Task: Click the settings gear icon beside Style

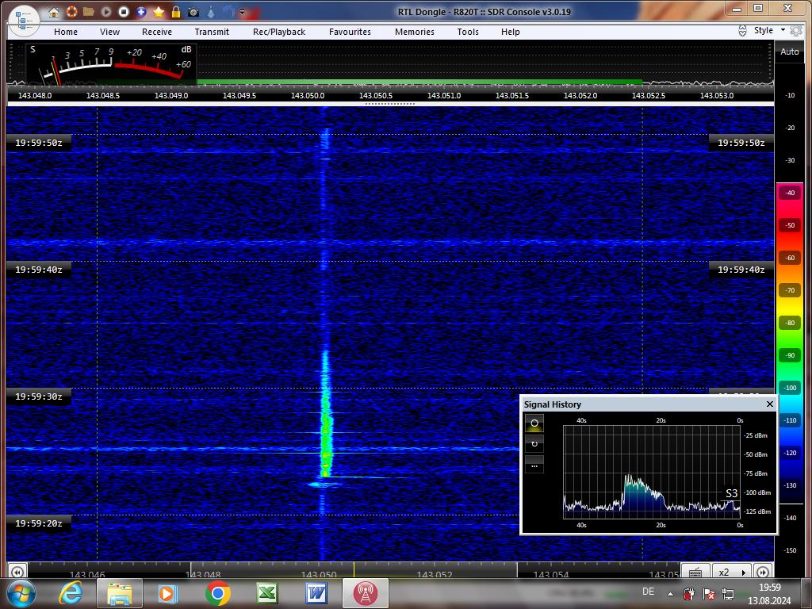Action: (x=796, y=31)
